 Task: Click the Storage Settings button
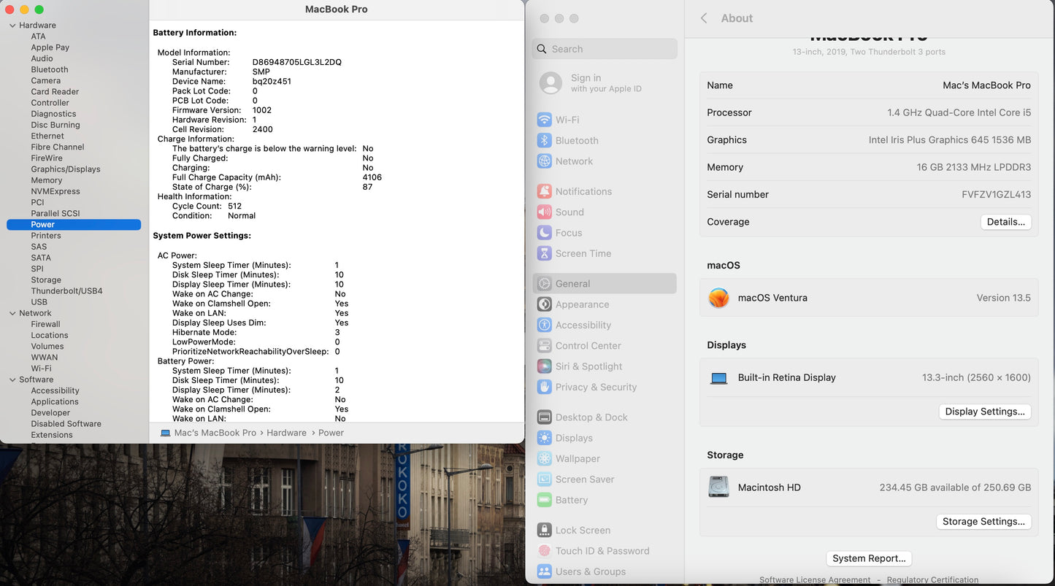tap(983, 522)
